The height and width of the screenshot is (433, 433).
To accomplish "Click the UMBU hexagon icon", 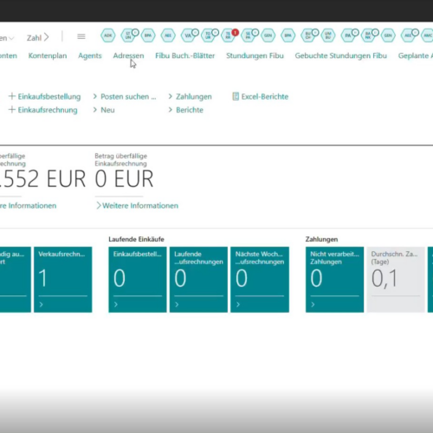I will point(328,36).
